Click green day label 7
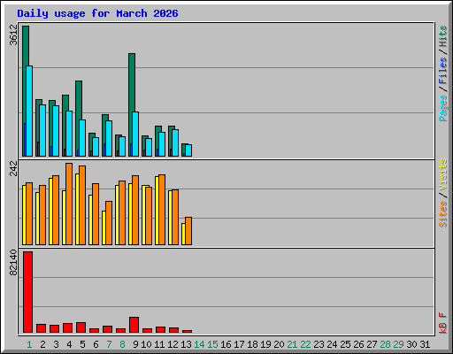453x354 pixels. click(109, 344)
